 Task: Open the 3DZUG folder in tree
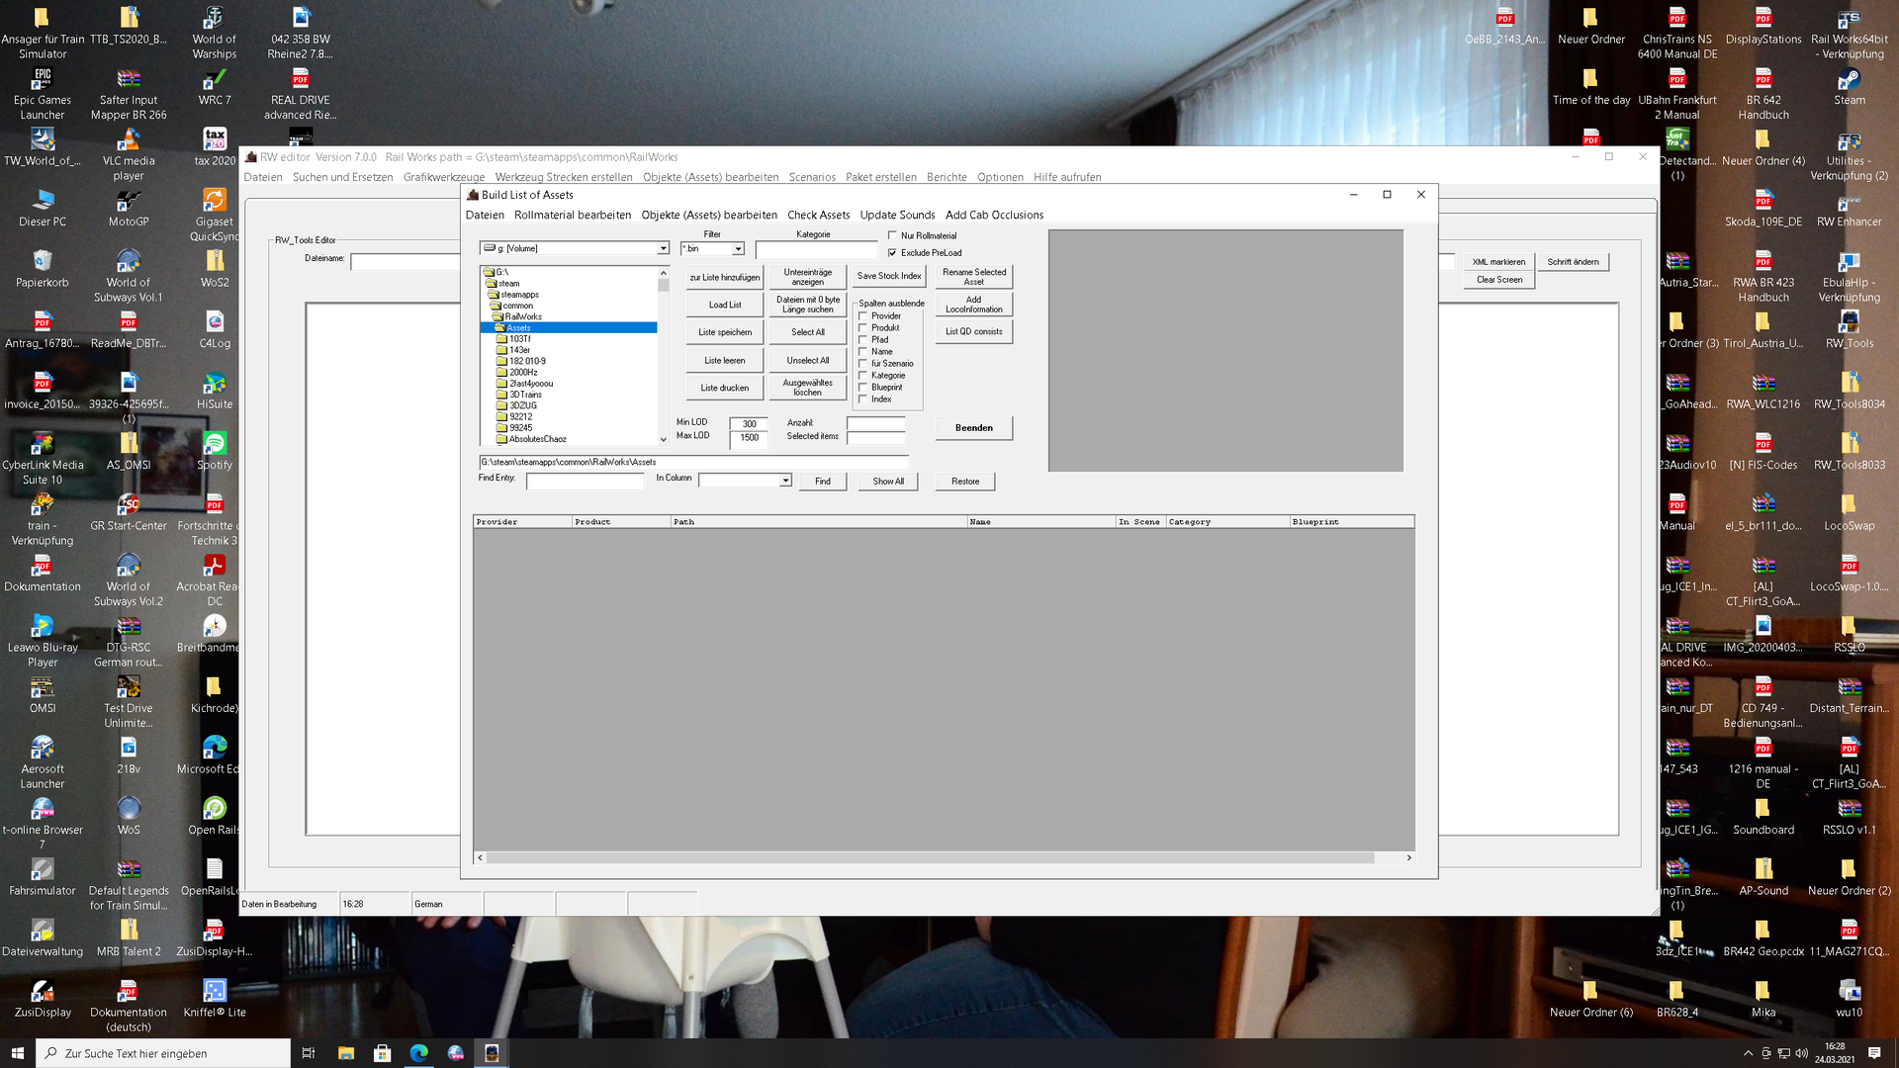point(522,405)
